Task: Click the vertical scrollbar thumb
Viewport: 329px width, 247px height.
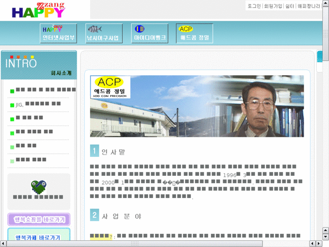Action: tap(326, 34)
